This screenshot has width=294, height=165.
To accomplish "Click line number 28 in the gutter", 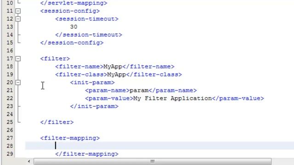I will click(10, 146).
